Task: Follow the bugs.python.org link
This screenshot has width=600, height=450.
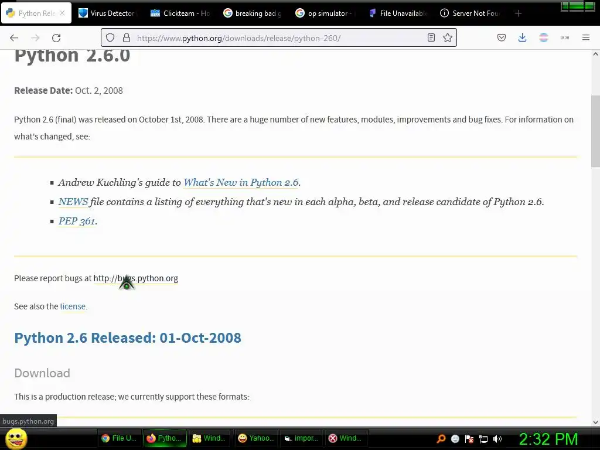Action: point(136,278)
